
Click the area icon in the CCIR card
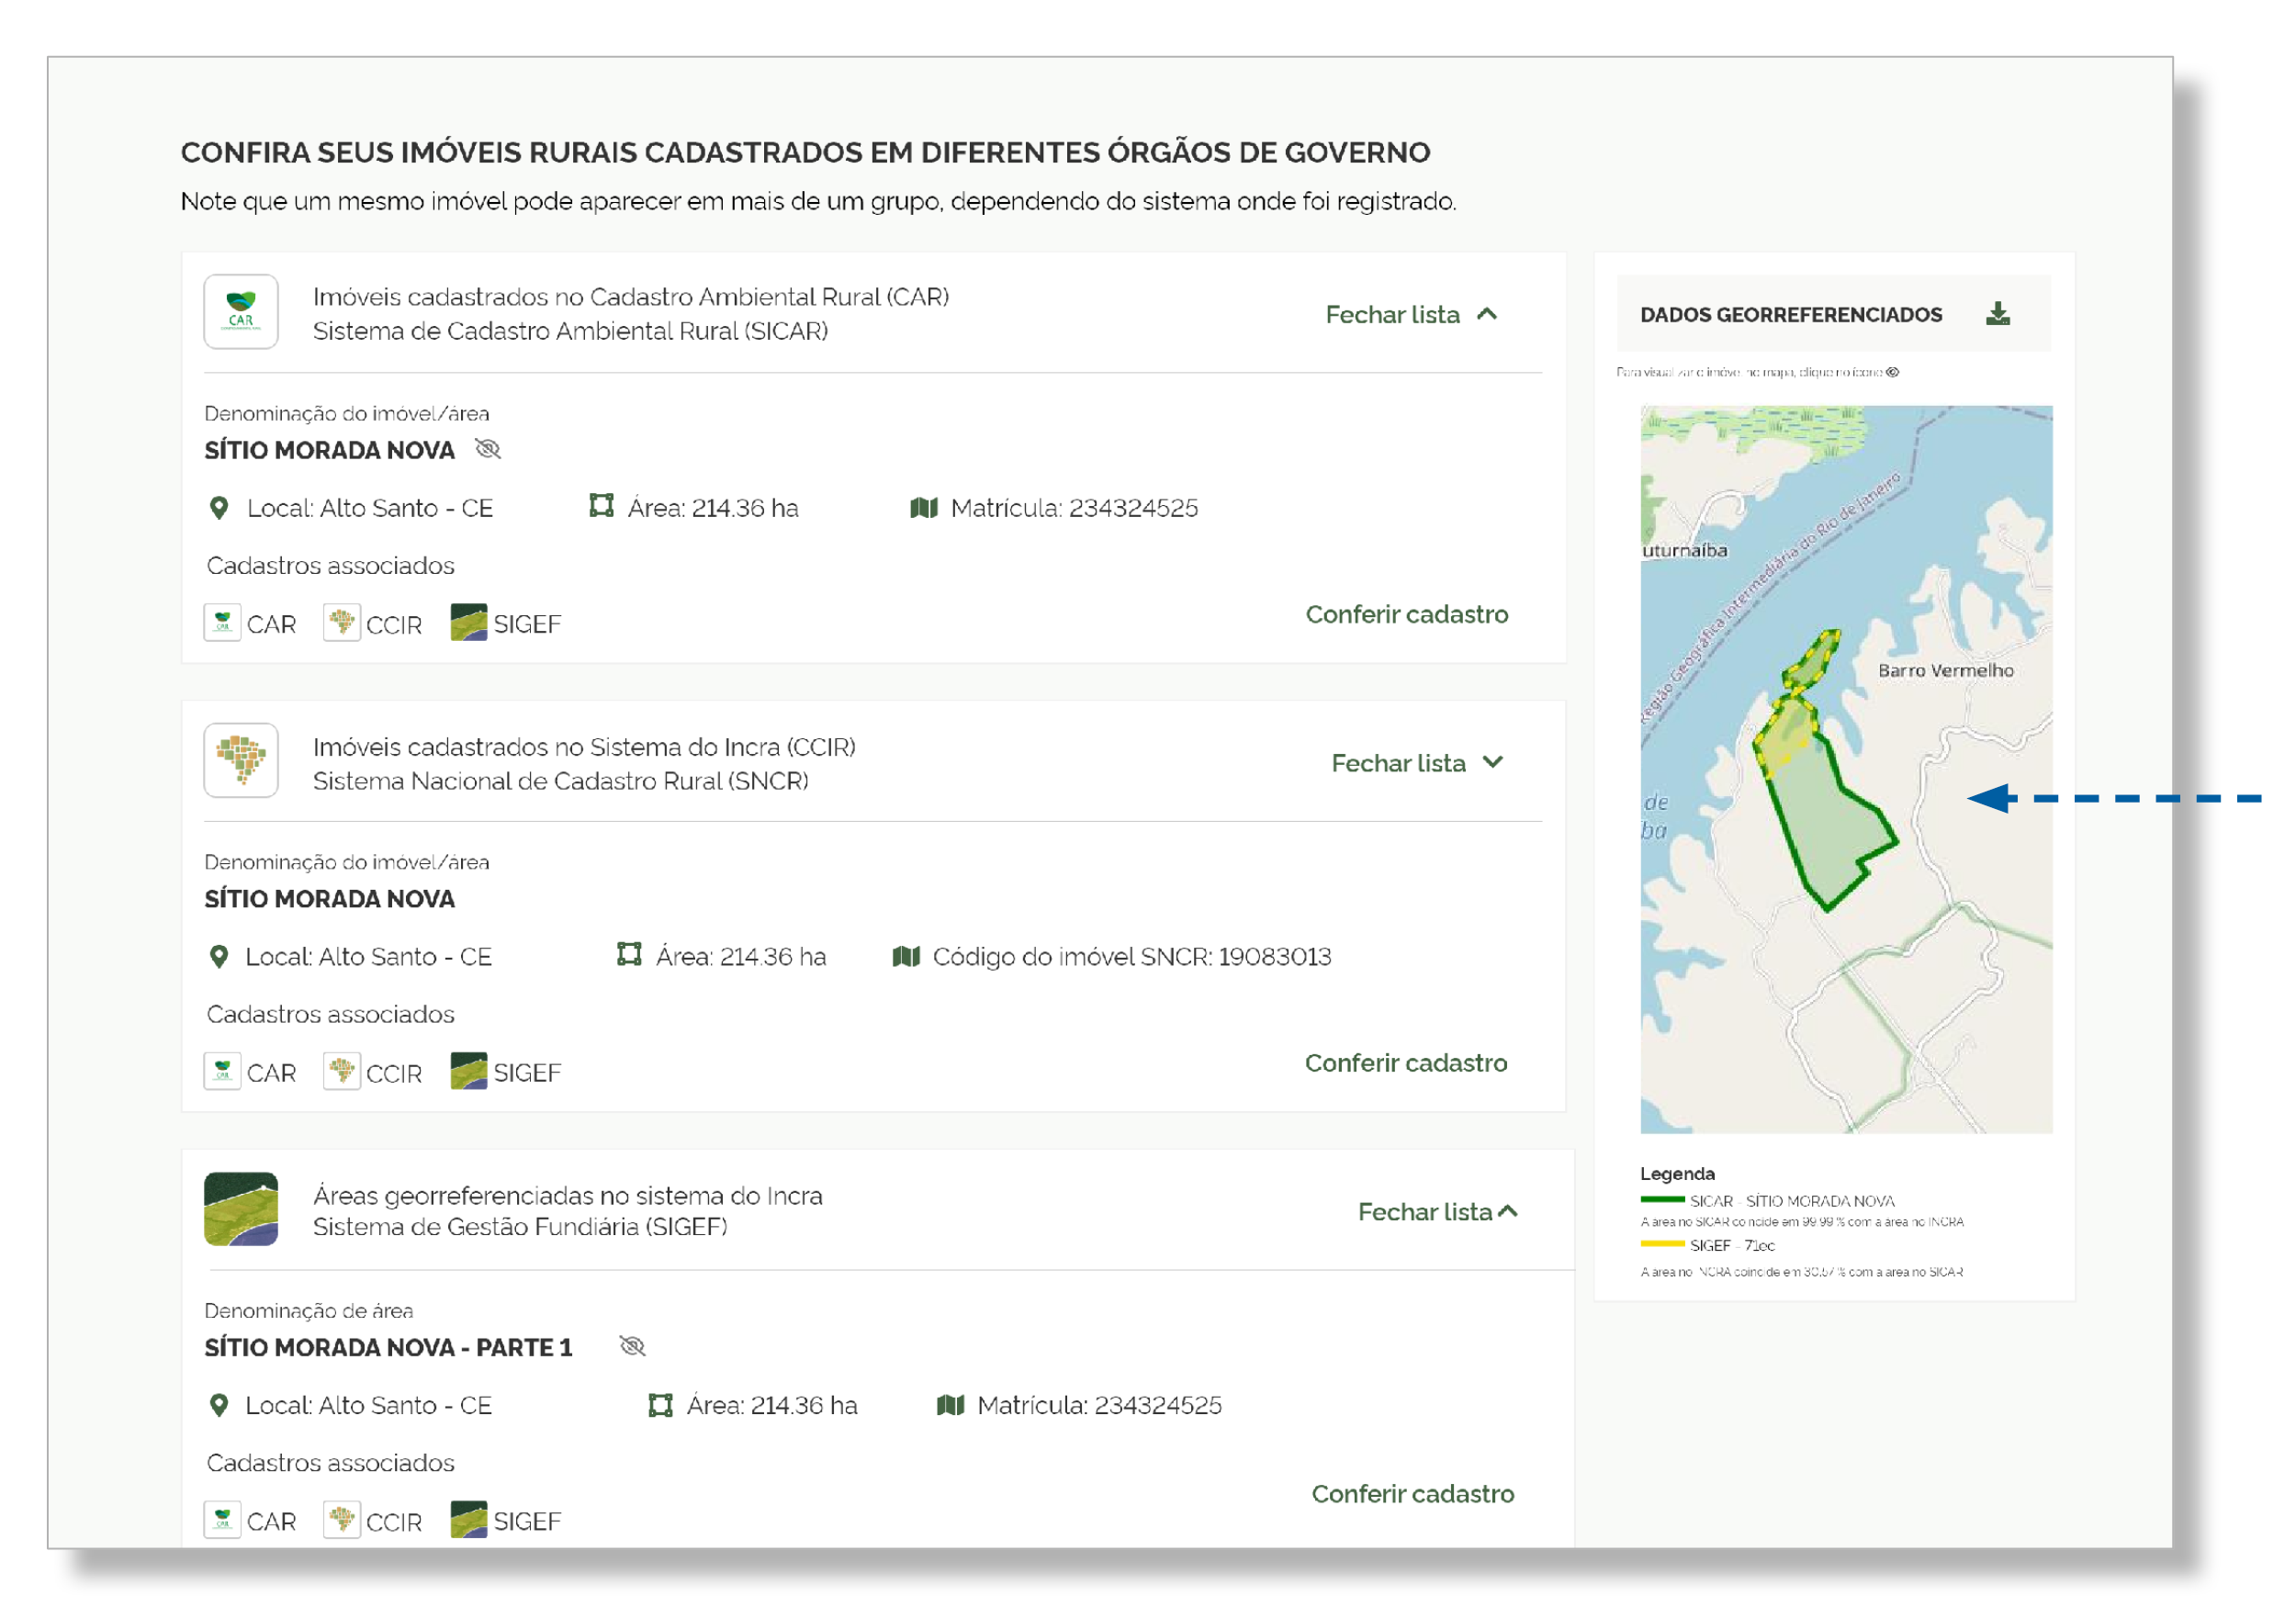pyautogui.click(x=629, y=955)
